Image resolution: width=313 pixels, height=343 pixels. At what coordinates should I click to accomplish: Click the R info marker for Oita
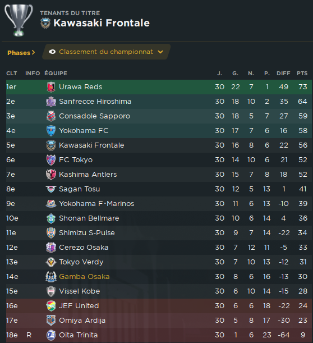pos(29,335)
